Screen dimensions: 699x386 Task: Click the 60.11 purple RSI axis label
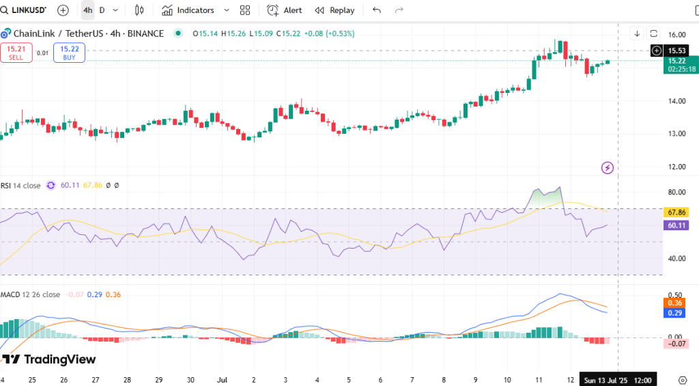tap(676, 225)
